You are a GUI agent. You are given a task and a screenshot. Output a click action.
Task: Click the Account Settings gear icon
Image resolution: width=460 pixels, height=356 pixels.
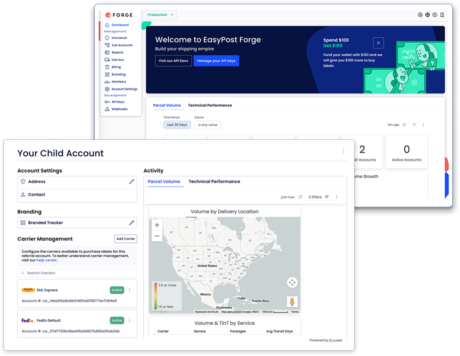click(x=107, y=89)
